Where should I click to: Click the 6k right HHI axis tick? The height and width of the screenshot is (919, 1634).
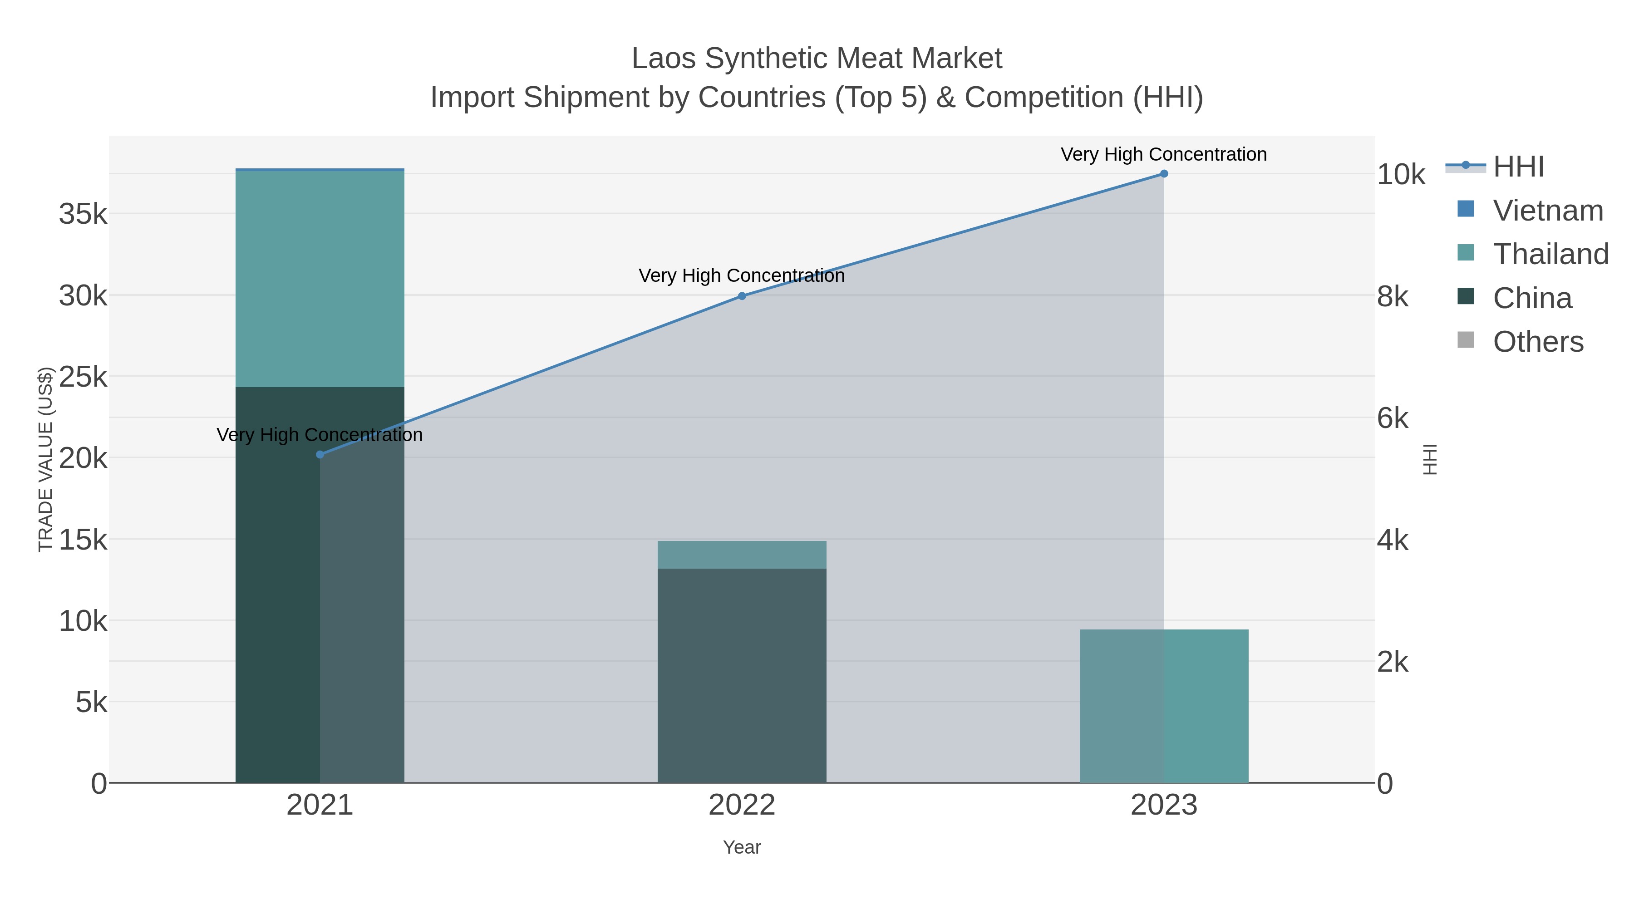coord(1393,418)
